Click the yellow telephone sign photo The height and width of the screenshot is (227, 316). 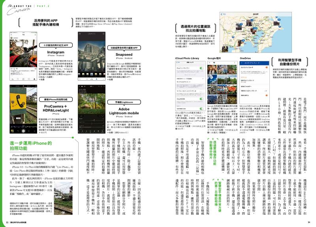[x=23, y=106]
